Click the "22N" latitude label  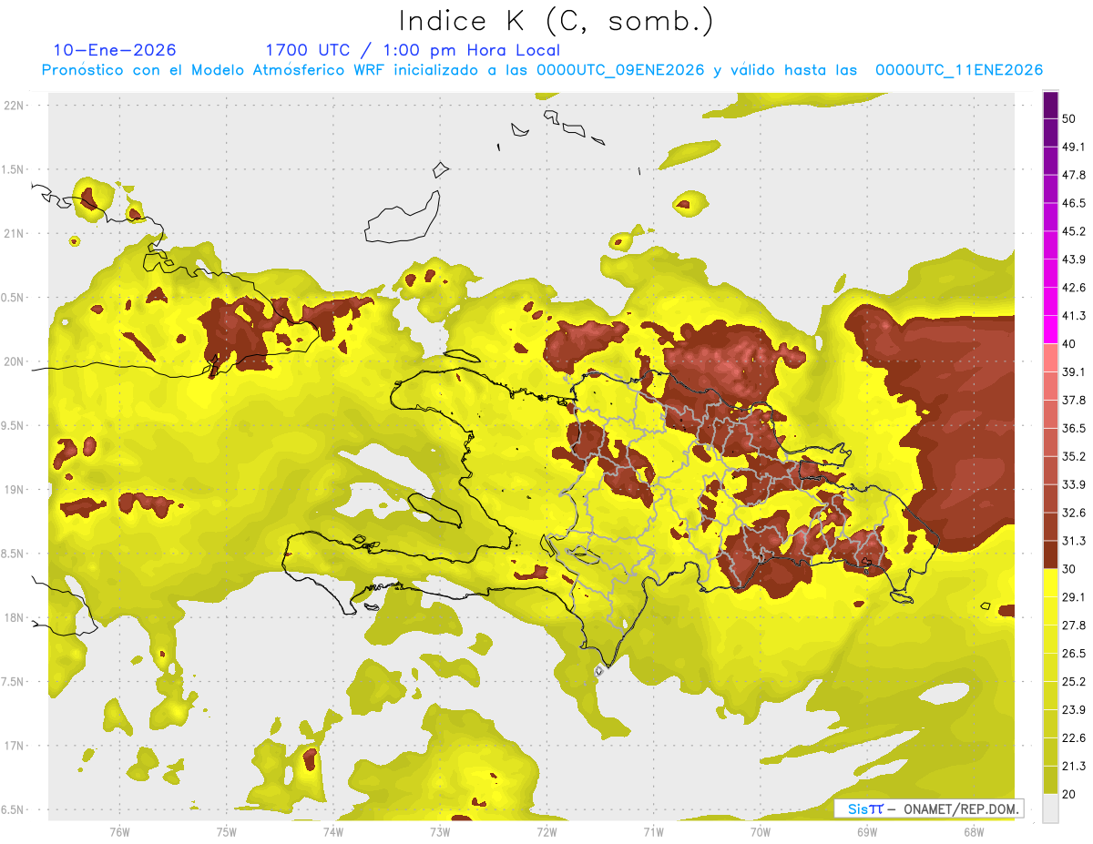[14, 105]
